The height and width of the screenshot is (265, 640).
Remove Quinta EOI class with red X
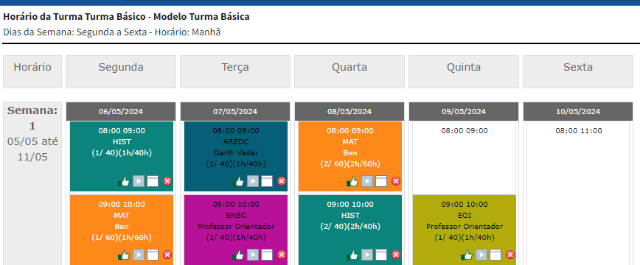click(x=510, y=255)
